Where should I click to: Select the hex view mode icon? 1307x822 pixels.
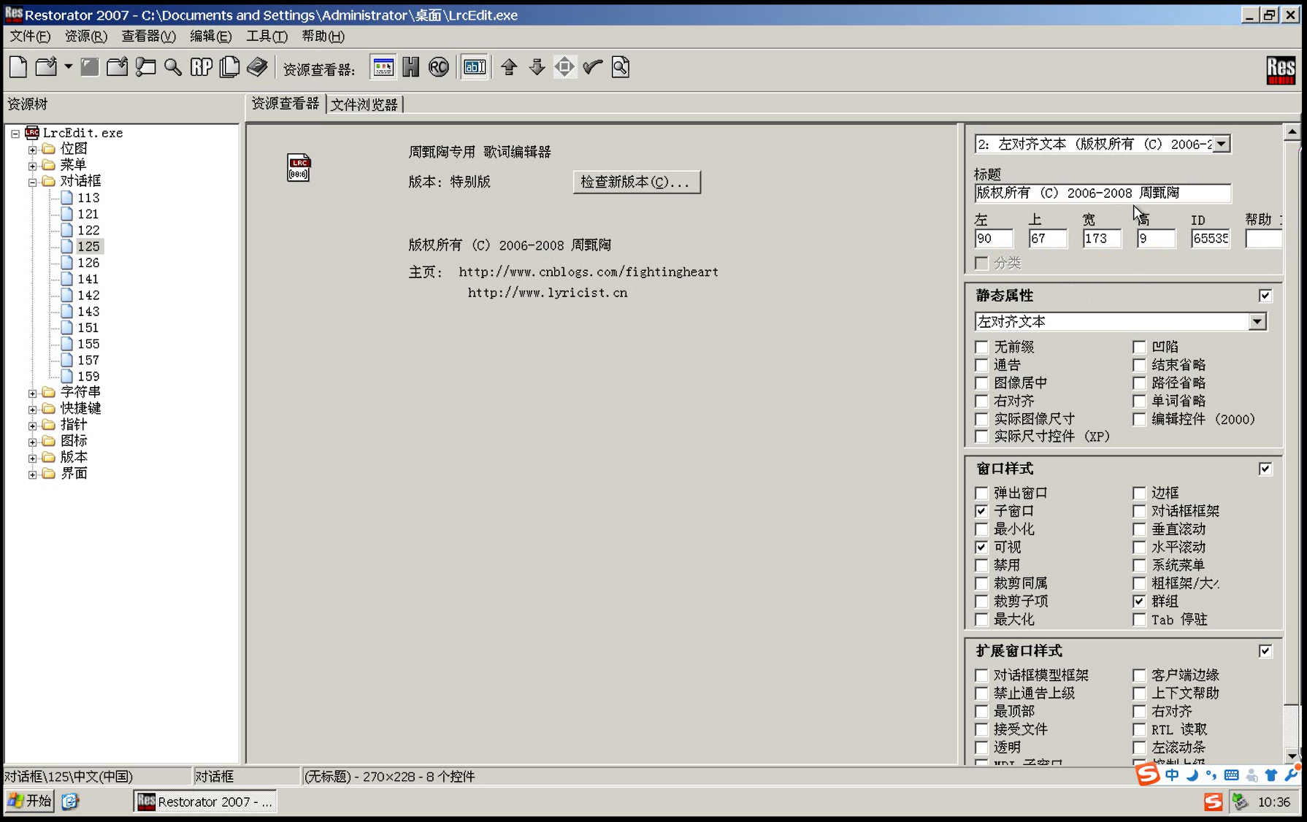click(411, 67)
